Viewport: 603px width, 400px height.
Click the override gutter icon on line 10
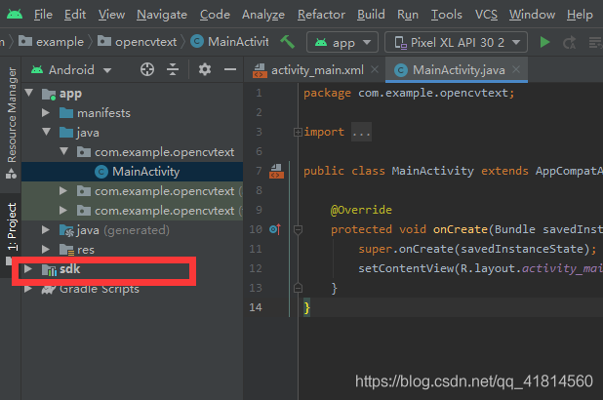click(274, 229)
